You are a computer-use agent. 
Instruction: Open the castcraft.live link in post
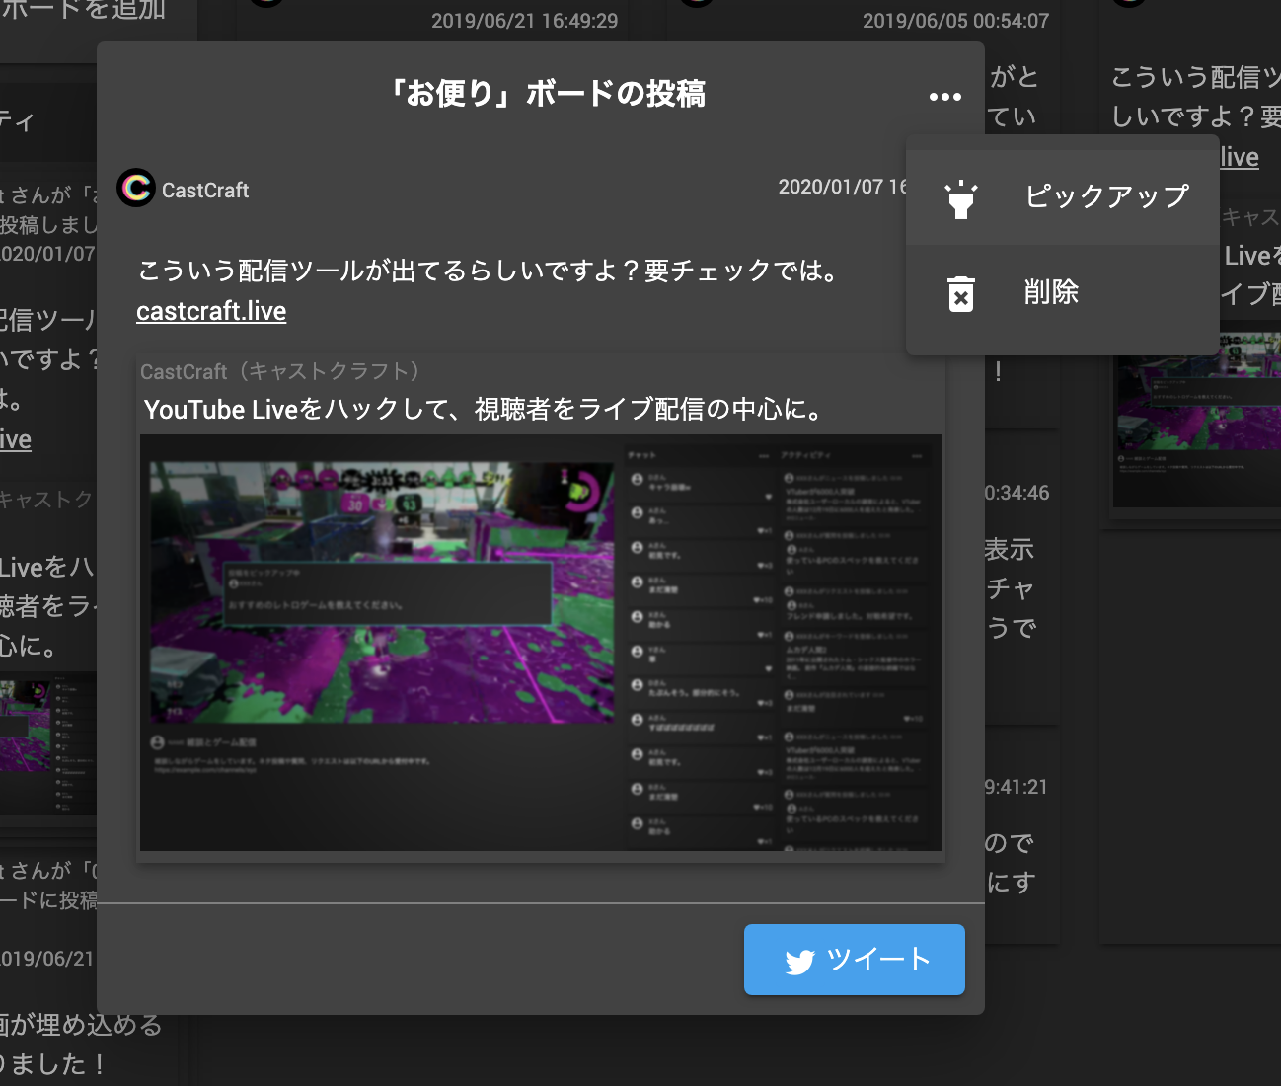pyautogui.click(x=211, y=311)
